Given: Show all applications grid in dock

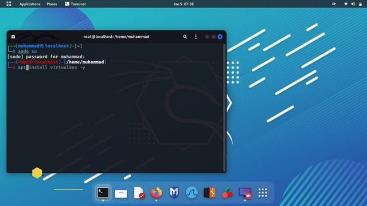Looking at the screenshot, I should (x=263, y=193).
